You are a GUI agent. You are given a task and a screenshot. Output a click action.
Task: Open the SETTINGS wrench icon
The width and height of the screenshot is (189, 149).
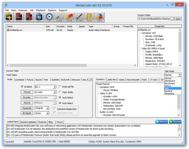click(x=79, y=17)
